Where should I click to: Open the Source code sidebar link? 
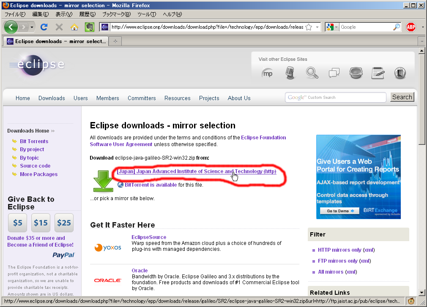pos(35,166)
